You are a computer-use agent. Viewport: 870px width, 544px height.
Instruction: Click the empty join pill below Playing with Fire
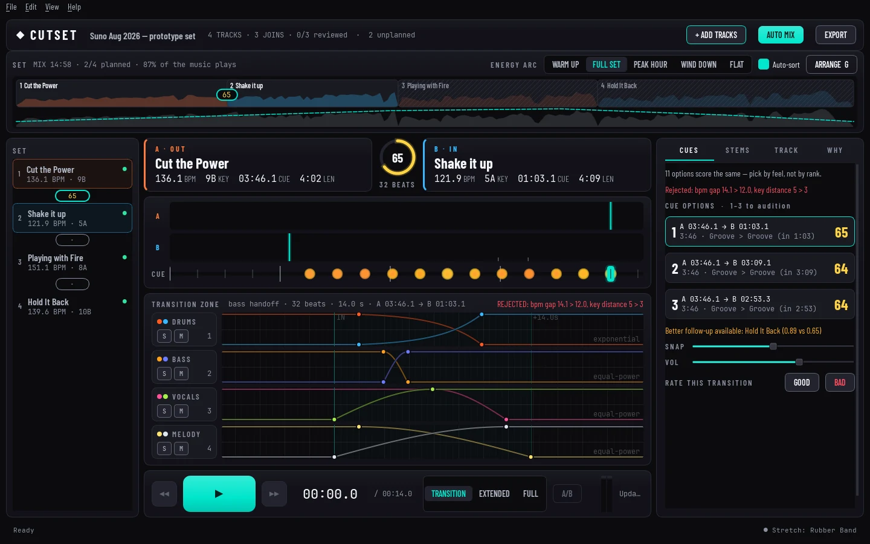tap(72, 284)
